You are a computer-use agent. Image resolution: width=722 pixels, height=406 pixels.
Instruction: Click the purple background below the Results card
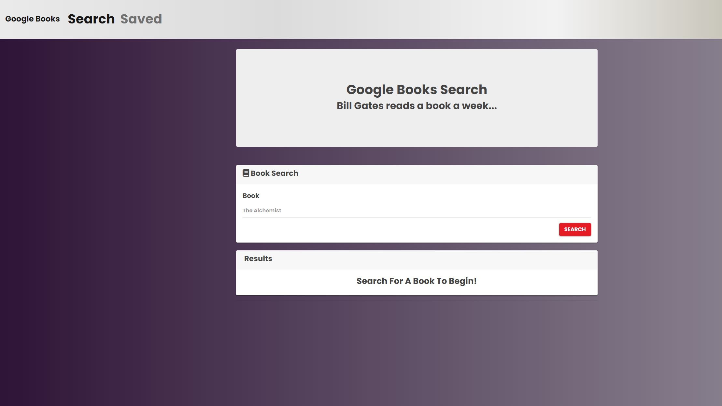coord(417,352)
